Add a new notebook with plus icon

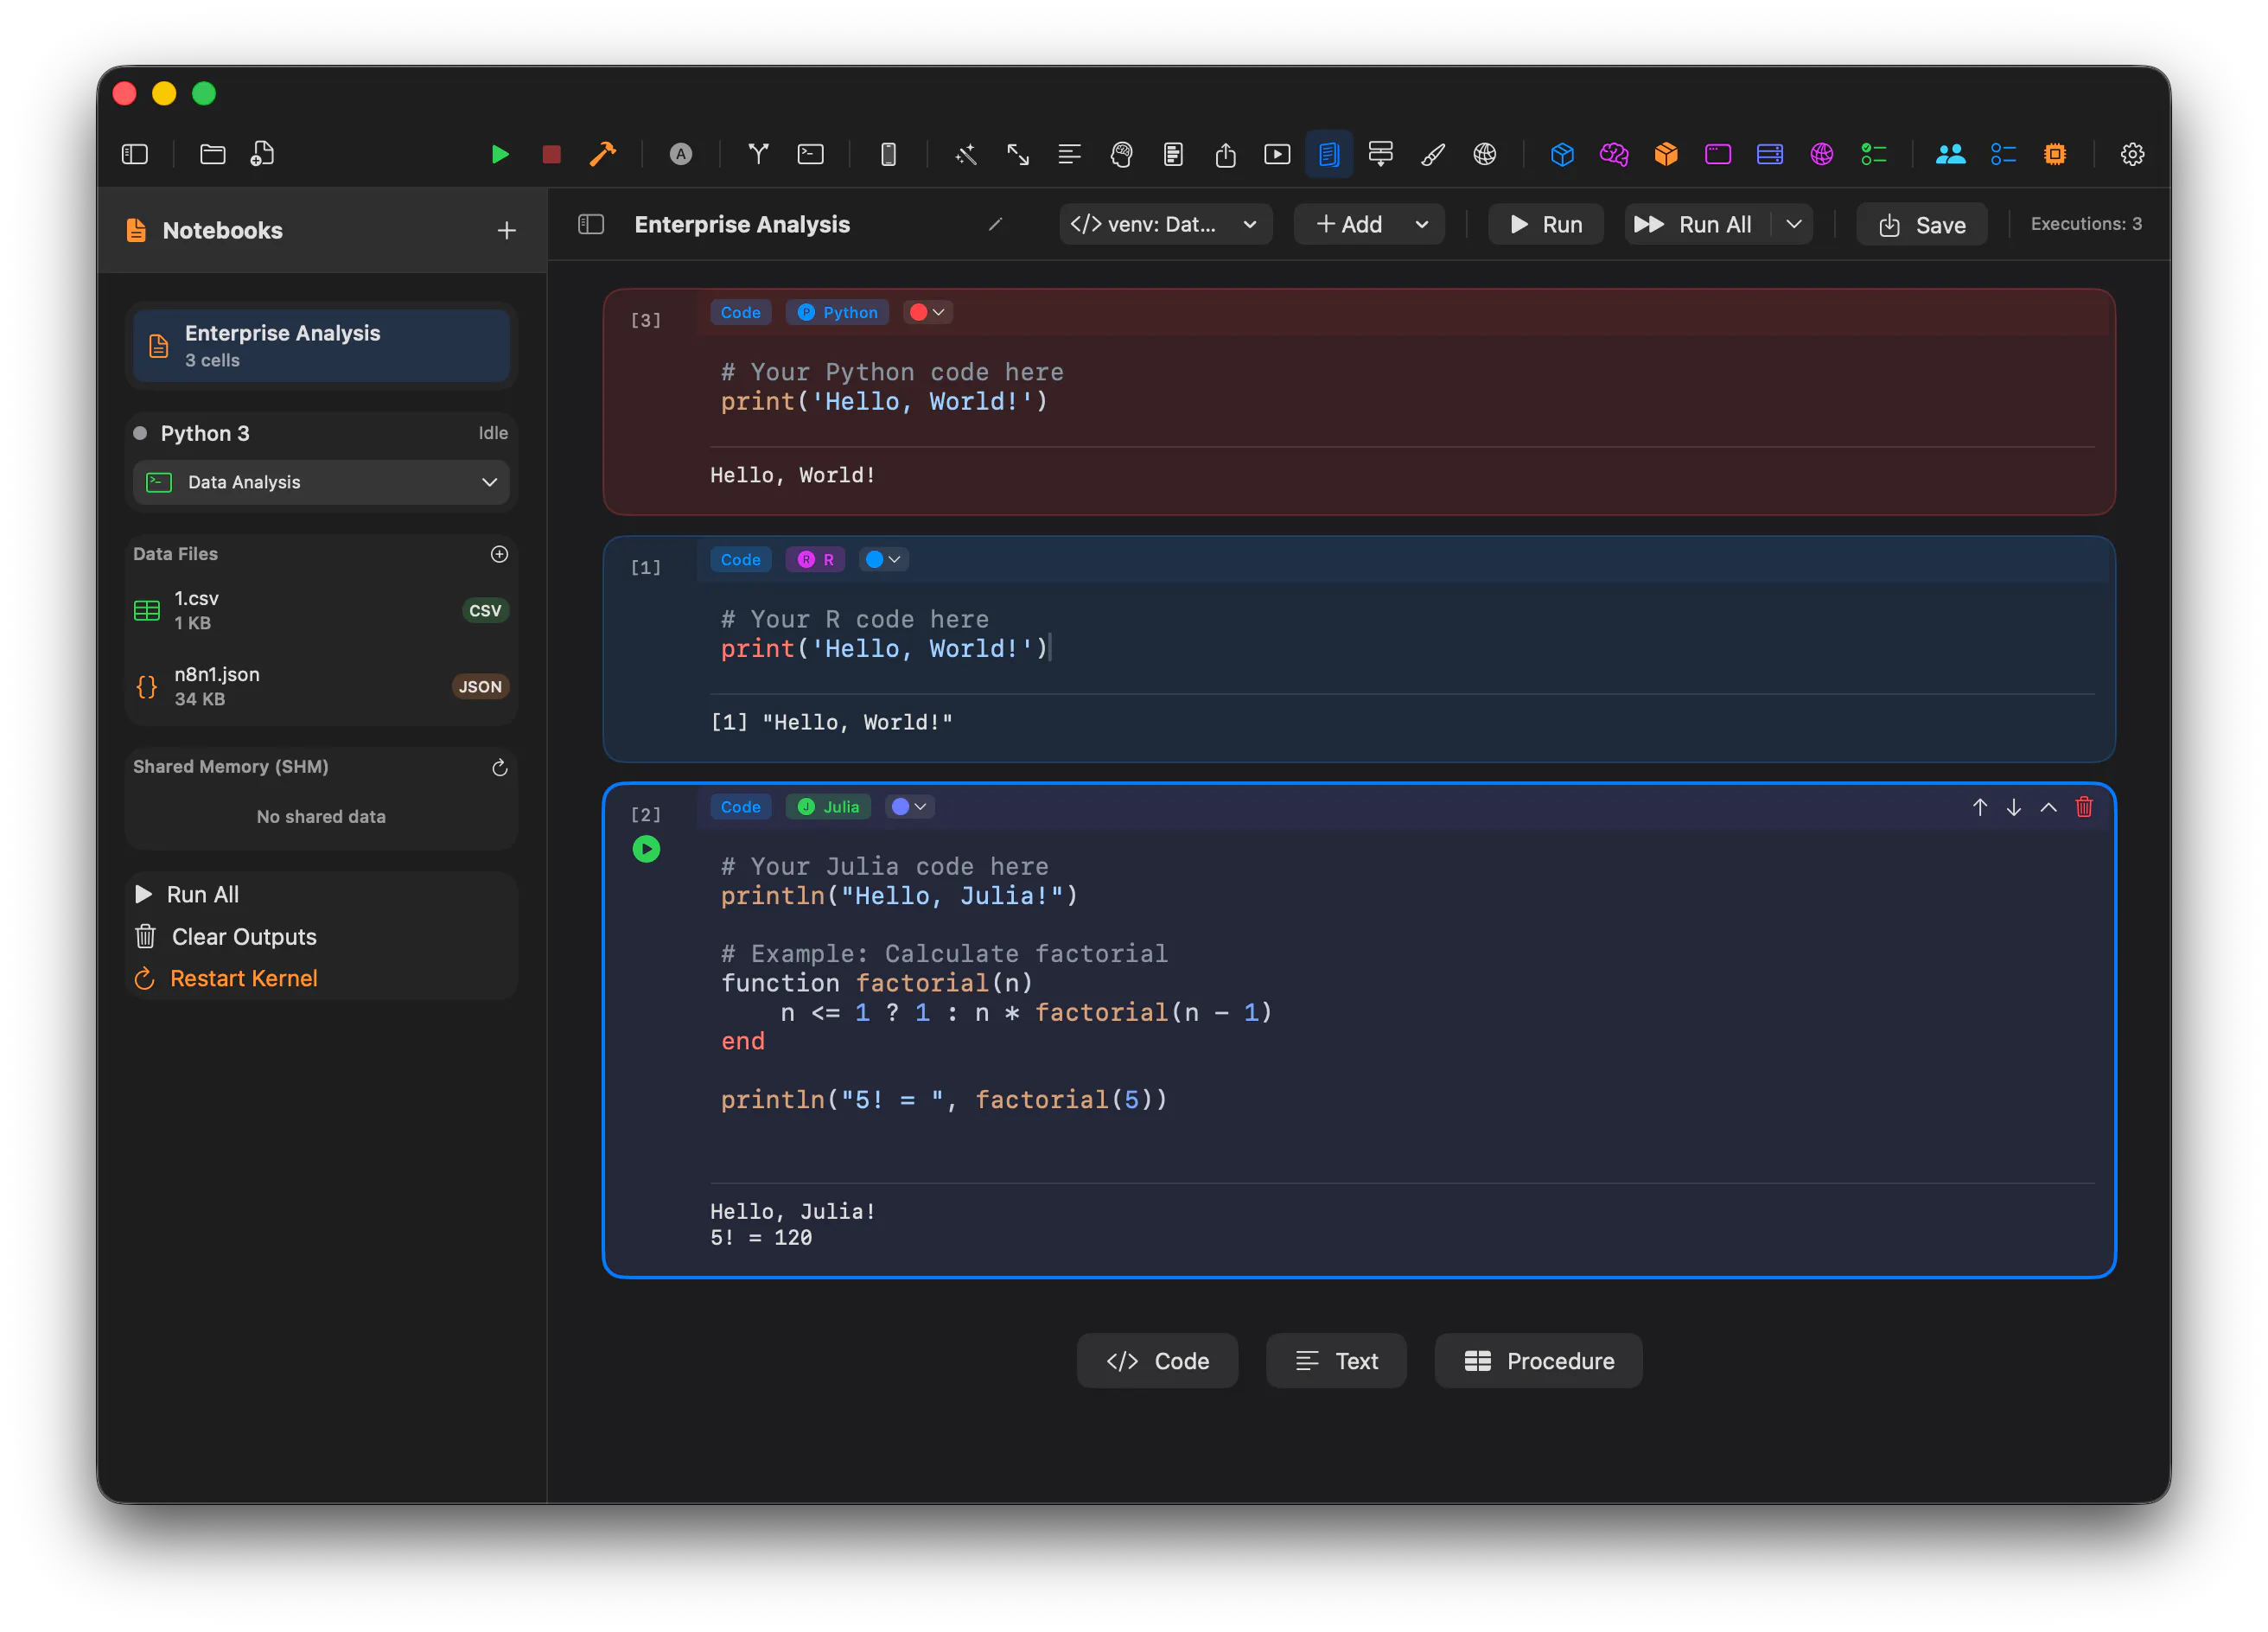[x=507, y=231]
